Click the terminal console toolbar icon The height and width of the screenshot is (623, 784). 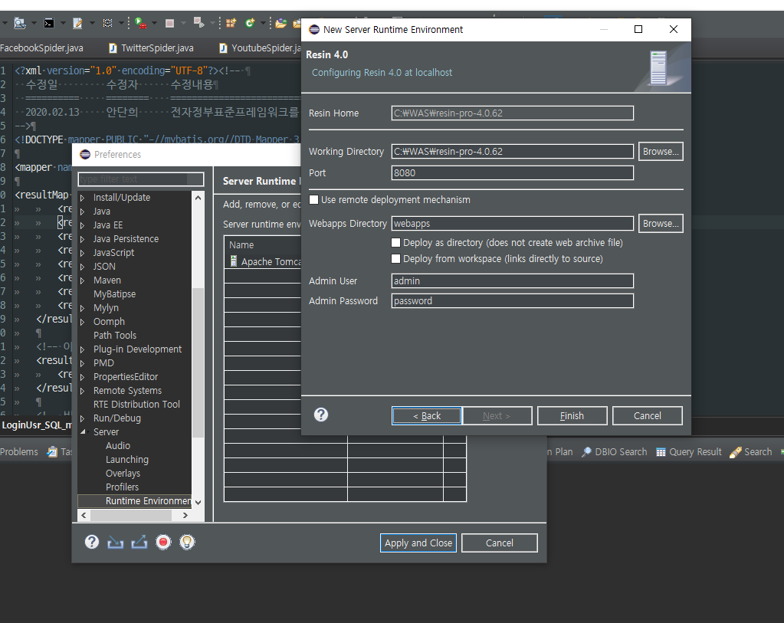click(x=49, y=23)
